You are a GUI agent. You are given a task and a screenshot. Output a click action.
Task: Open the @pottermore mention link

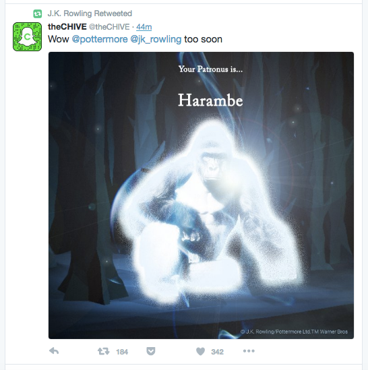[x=100, y=39]
